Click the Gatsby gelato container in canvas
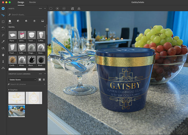The image size is (188, 135). [125, 80]
